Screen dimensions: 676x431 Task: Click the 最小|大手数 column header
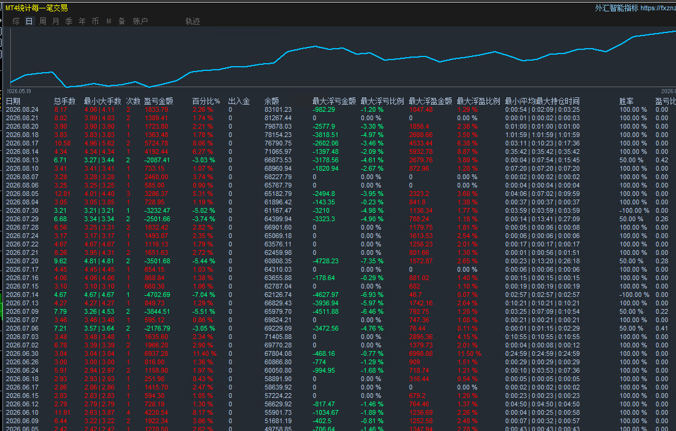tap(103, 101)
